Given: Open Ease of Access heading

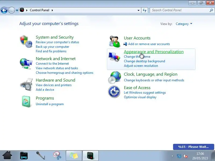Looking at the screenshot, I should click(x=137, y=88).
